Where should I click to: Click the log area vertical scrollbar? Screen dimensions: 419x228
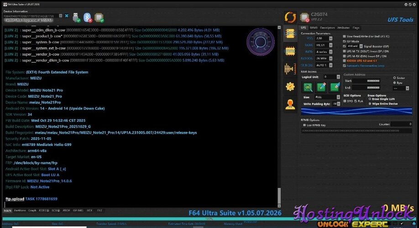click(279, 117)
